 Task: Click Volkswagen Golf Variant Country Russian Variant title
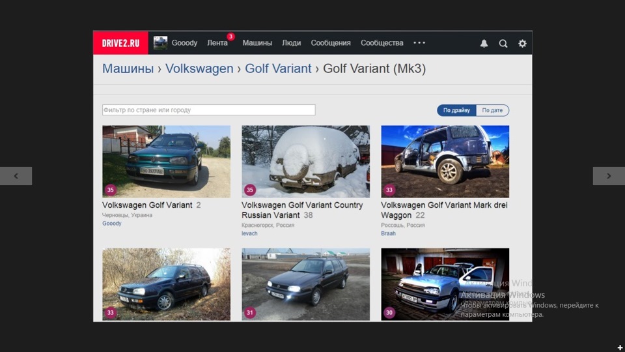pos(302,210)
